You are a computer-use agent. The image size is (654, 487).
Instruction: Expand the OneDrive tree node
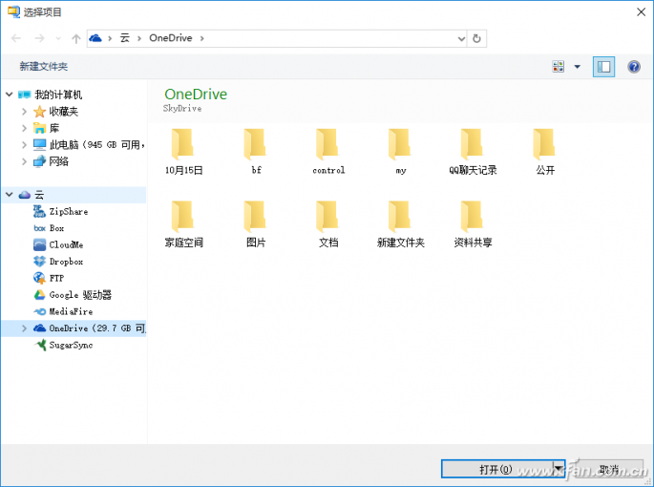click(x=24, y=328)
